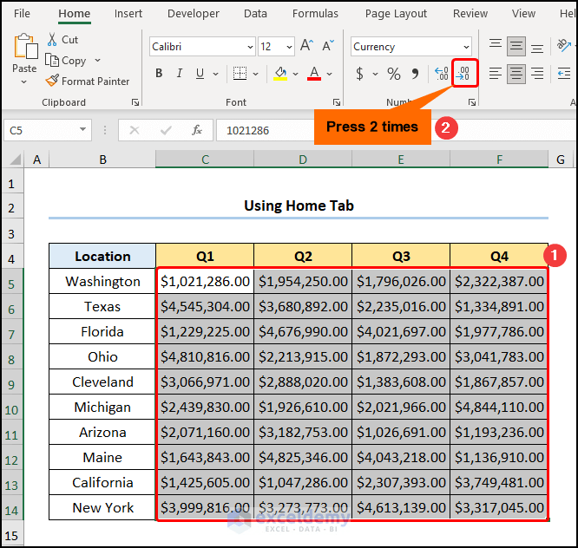This screenshot has width=578, height=548.
Task: Expand accounting format dropdown arrow
Action: click(375, 74)
